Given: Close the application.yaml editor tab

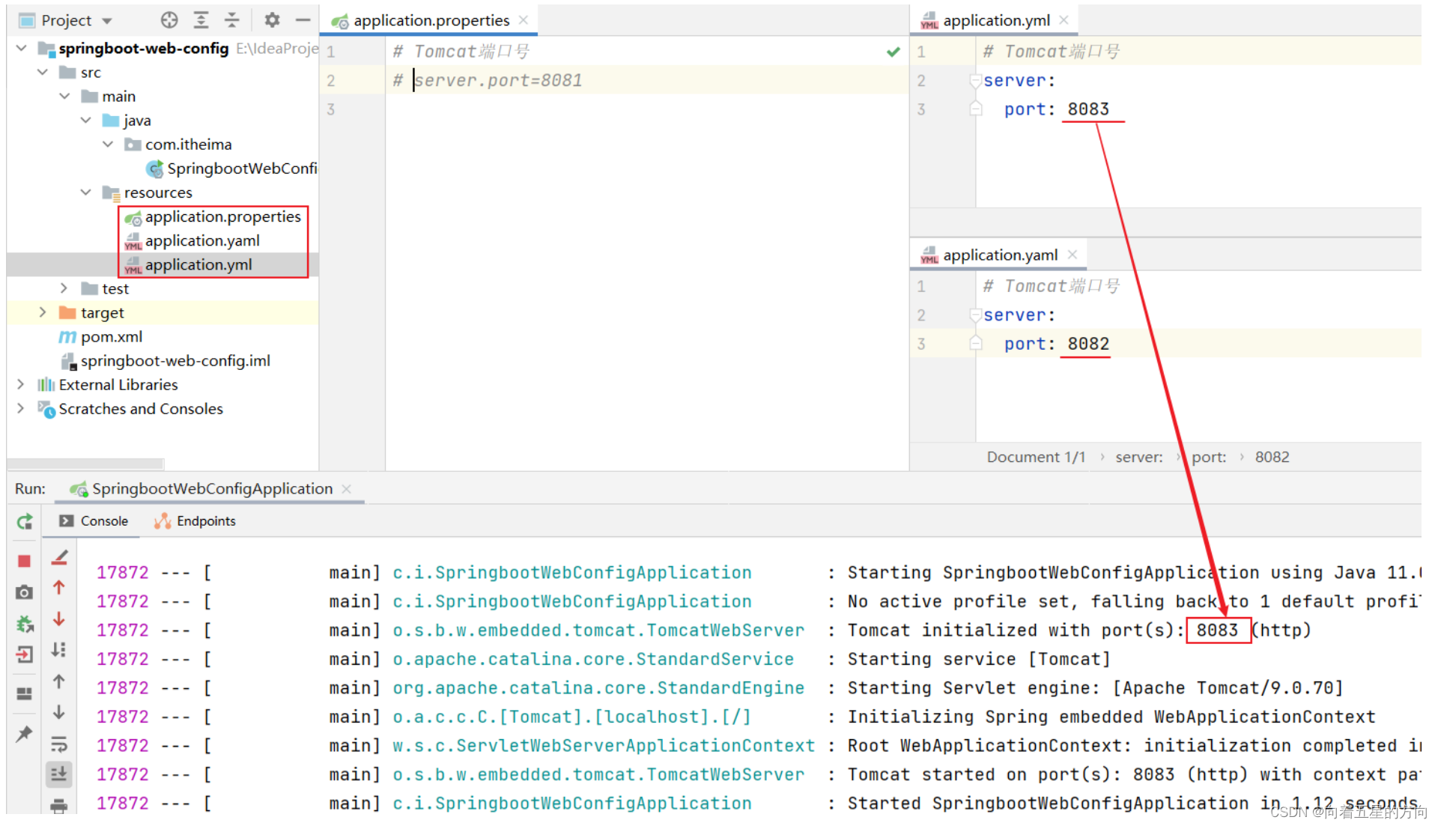Looking at the screenshot, I should click(x=1073, y=255).
